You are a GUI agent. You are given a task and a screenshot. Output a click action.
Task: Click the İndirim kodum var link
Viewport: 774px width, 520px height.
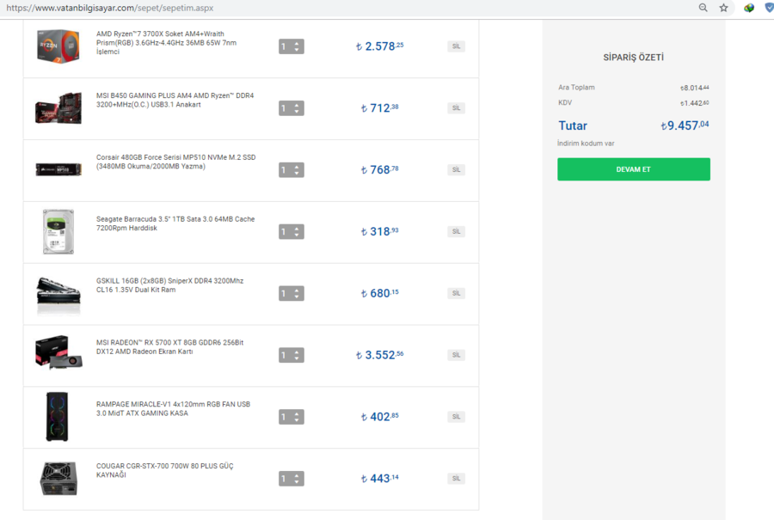tap(586, 143)
